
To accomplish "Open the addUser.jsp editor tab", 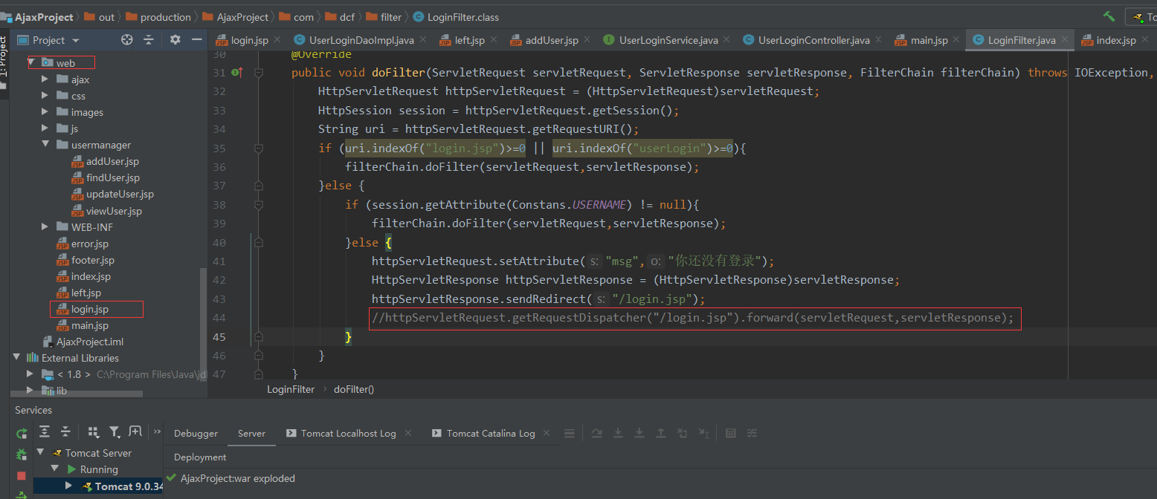I will pyautogui.click(x=551, y=40).
